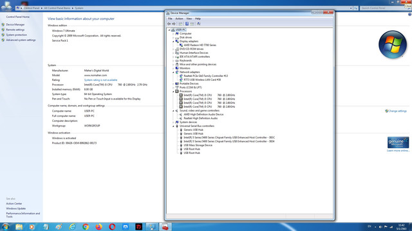Screen dimensions: 412x231
Task: Click the Scan for hardware changes toolbar icon
Action: pyautogui.click(x=199, y=24)
